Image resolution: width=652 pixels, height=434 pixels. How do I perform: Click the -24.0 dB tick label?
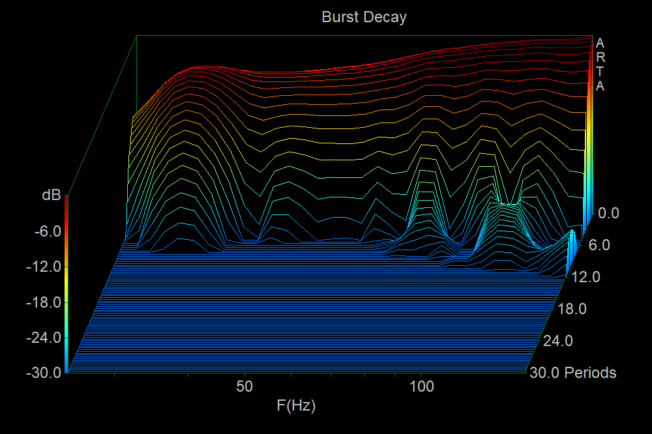pyautogui.click(x=42, y=338)
